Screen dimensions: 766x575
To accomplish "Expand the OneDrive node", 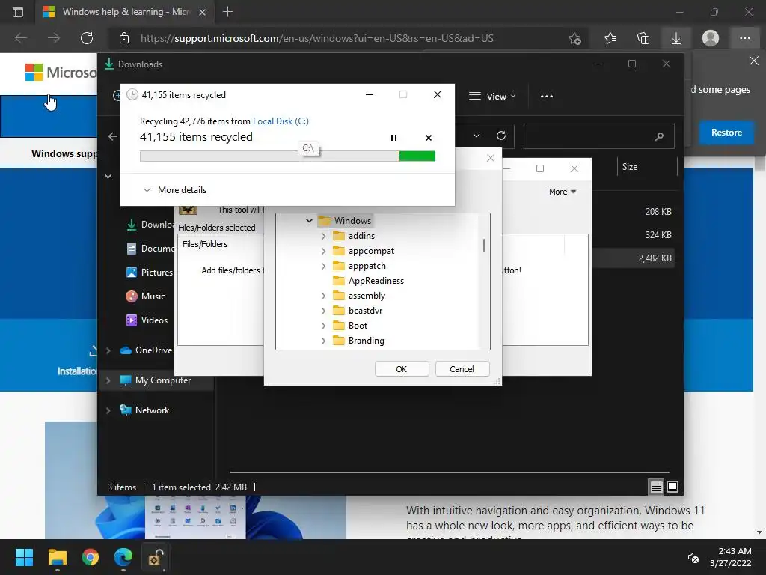I will click(x=108, y=350).
